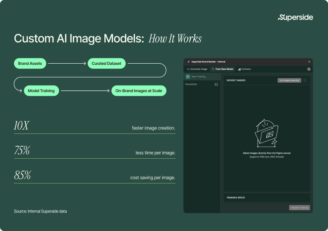Click the '75%' statistic
Viewport: 328px width, 231px height.
[22, 150]
